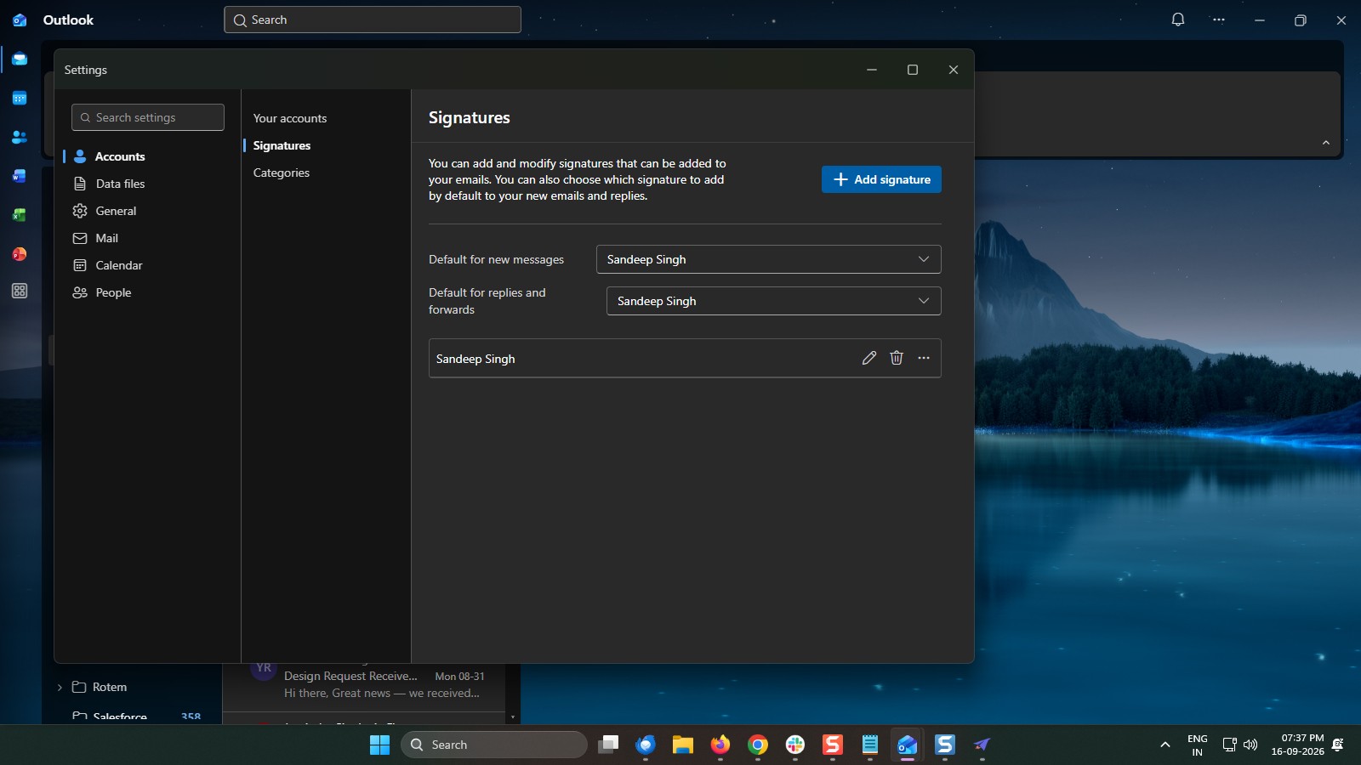Image resolution: width=1361 pixels, height=765 pixels.
Task: Click the Outlook top Search box
Action: click(373, 20)
